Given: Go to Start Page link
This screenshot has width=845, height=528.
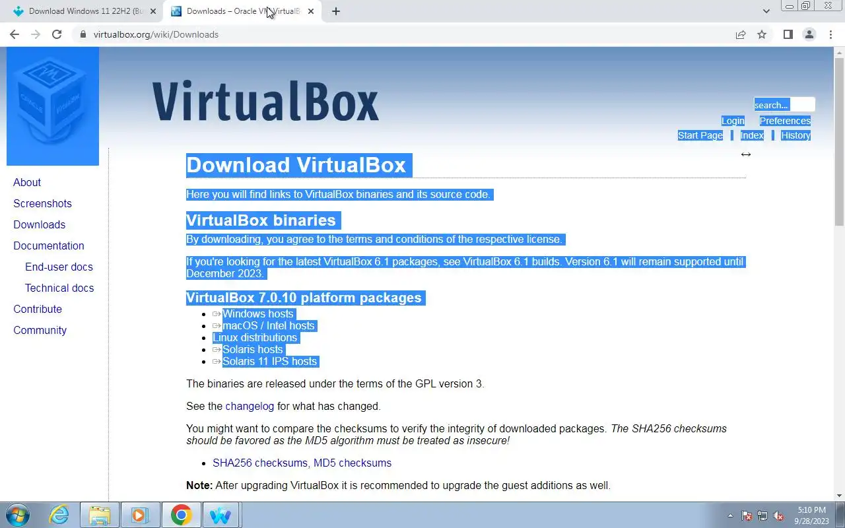Looking at the screenshot, I should point(700,135).
